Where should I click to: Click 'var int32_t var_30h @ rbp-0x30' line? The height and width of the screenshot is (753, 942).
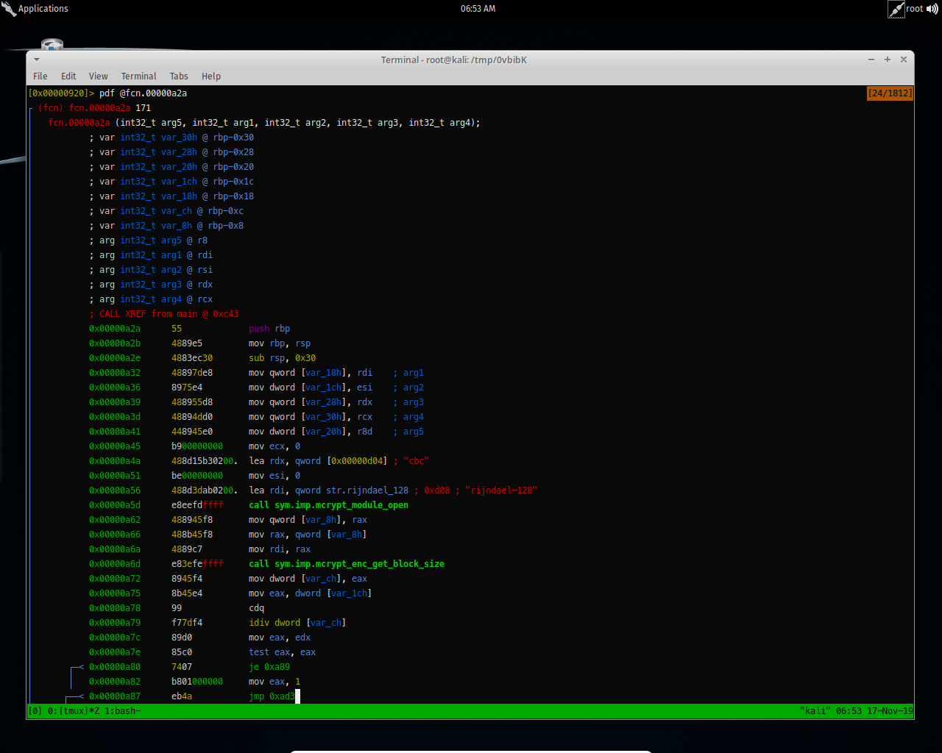coord(171,138)
